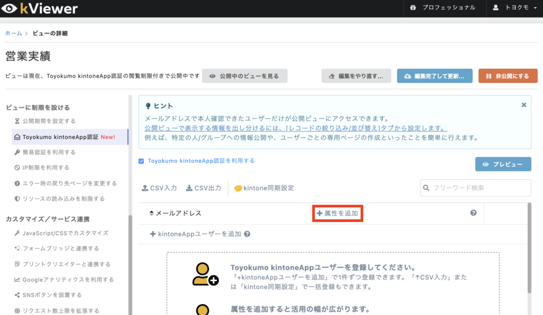This screenshot has height=315, width=543.
Task: Click shield icon beside リソースの読み込みを制限する
Action: click(17, 199)
